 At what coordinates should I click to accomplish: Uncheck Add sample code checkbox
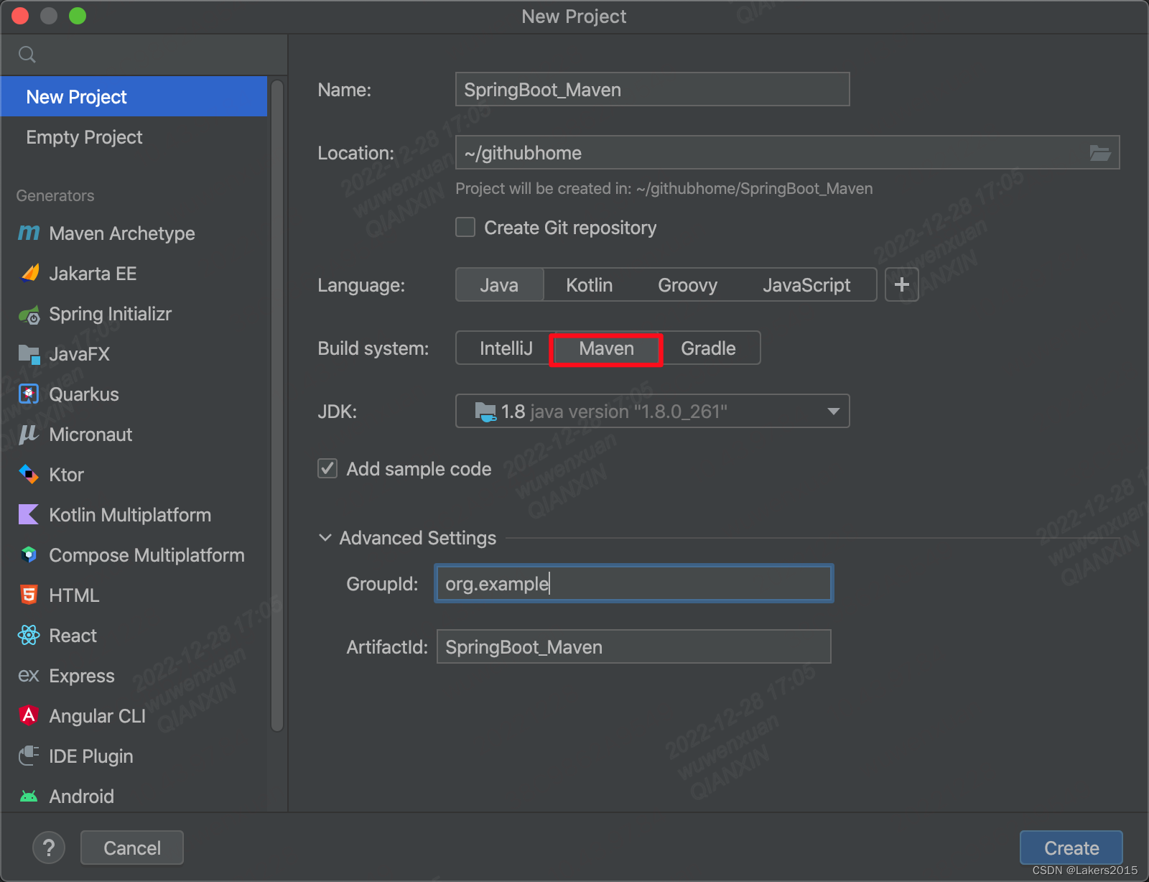pyautogui.click(x=327, y=469)
